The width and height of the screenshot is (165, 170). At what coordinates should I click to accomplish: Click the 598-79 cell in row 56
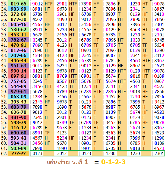18,122
